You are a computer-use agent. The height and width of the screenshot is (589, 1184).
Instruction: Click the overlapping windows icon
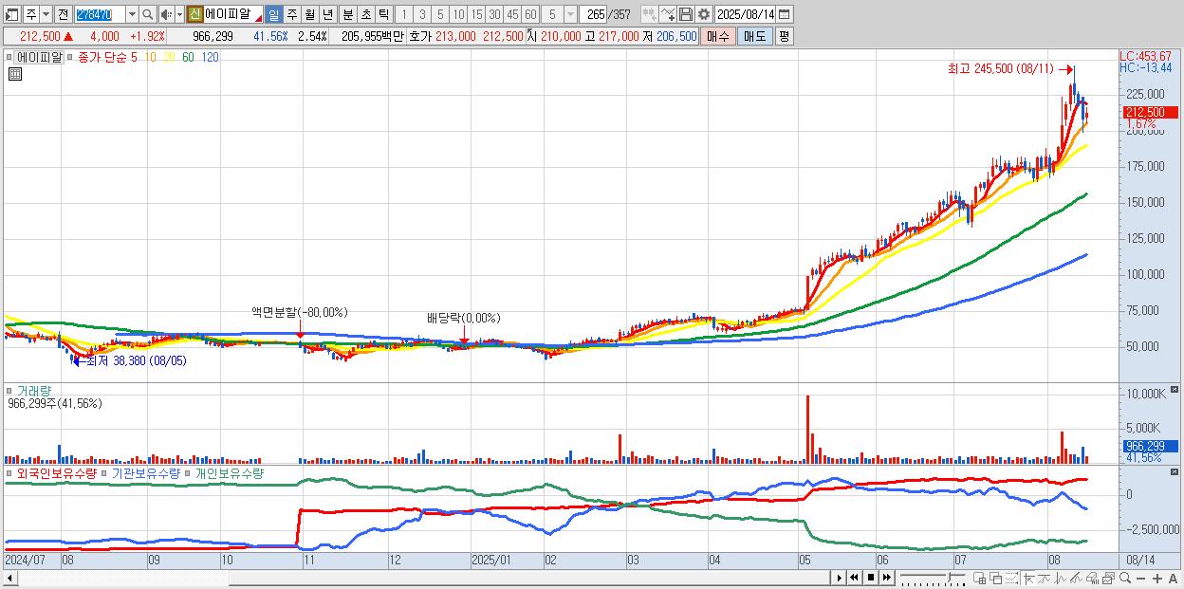pyautogui.click(x=995, y=579)
